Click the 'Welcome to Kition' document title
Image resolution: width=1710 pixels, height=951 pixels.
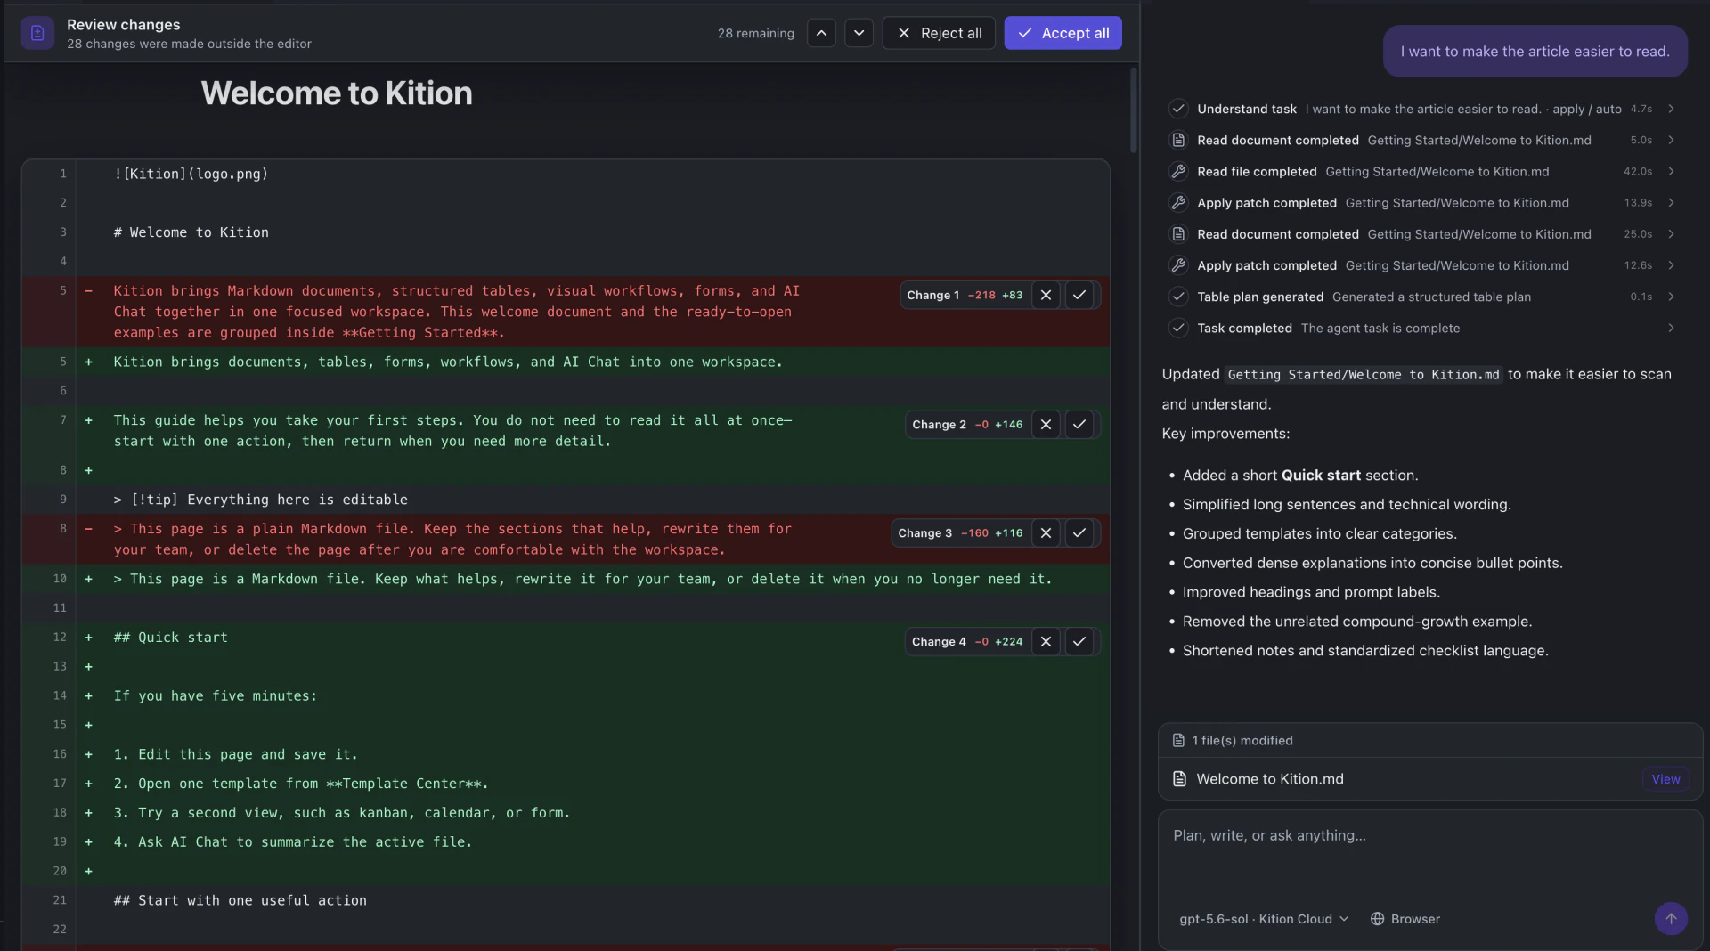(x=337, y=93)
